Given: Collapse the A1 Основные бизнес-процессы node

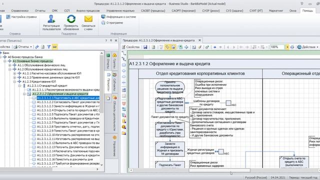Looking at the screenshot, I should tap(5, 61).
